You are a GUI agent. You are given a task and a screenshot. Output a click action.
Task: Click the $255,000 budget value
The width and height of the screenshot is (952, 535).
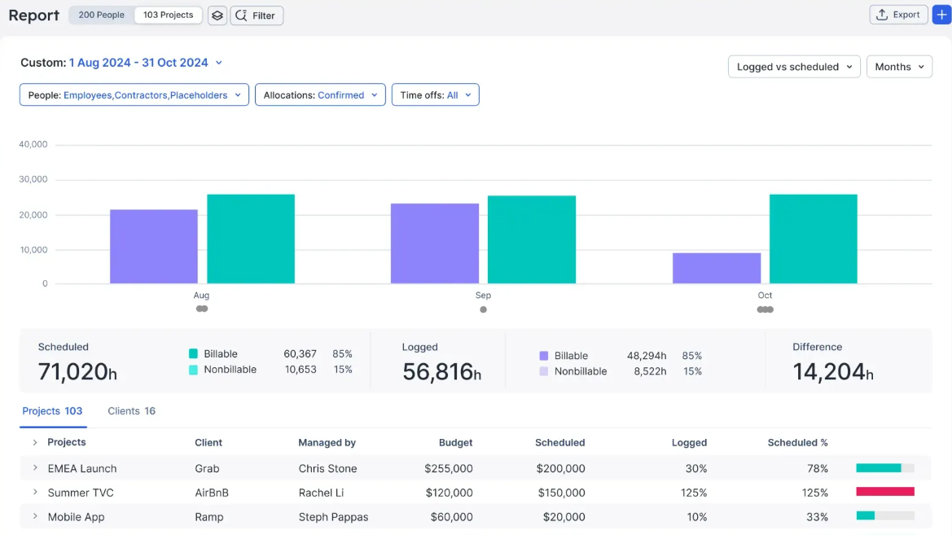[448, 468]
